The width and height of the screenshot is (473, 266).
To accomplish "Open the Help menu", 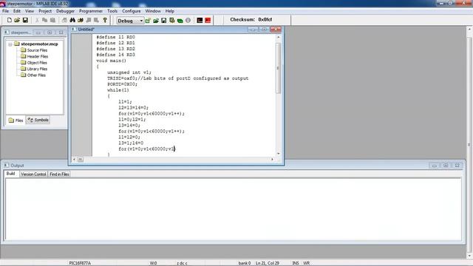I will 169,11.
